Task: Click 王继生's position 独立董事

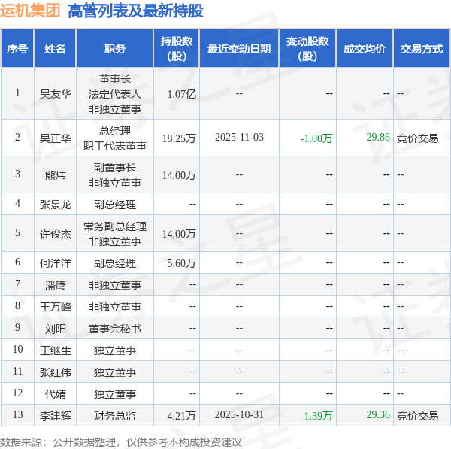Action: pos(115,350)
